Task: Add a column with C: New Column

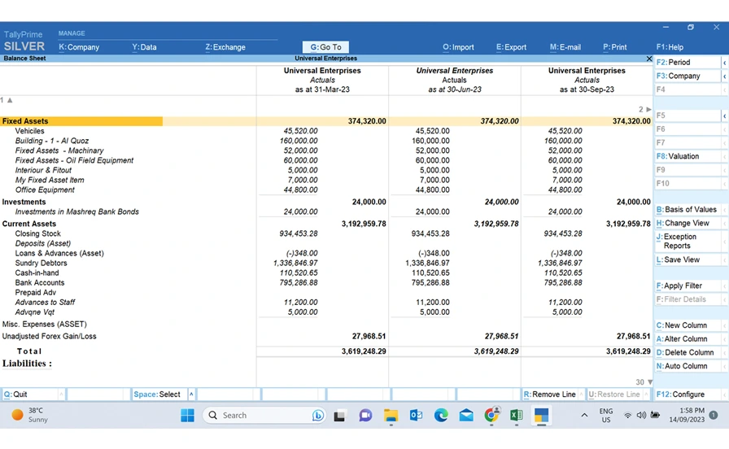Action: point(688,325)
